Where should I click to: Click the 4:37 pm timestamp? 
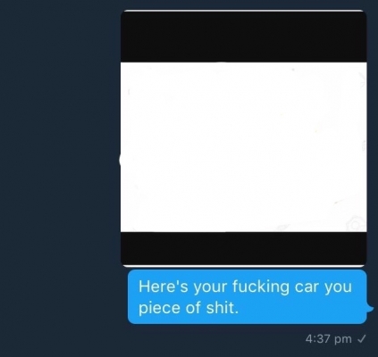(328, 338)
